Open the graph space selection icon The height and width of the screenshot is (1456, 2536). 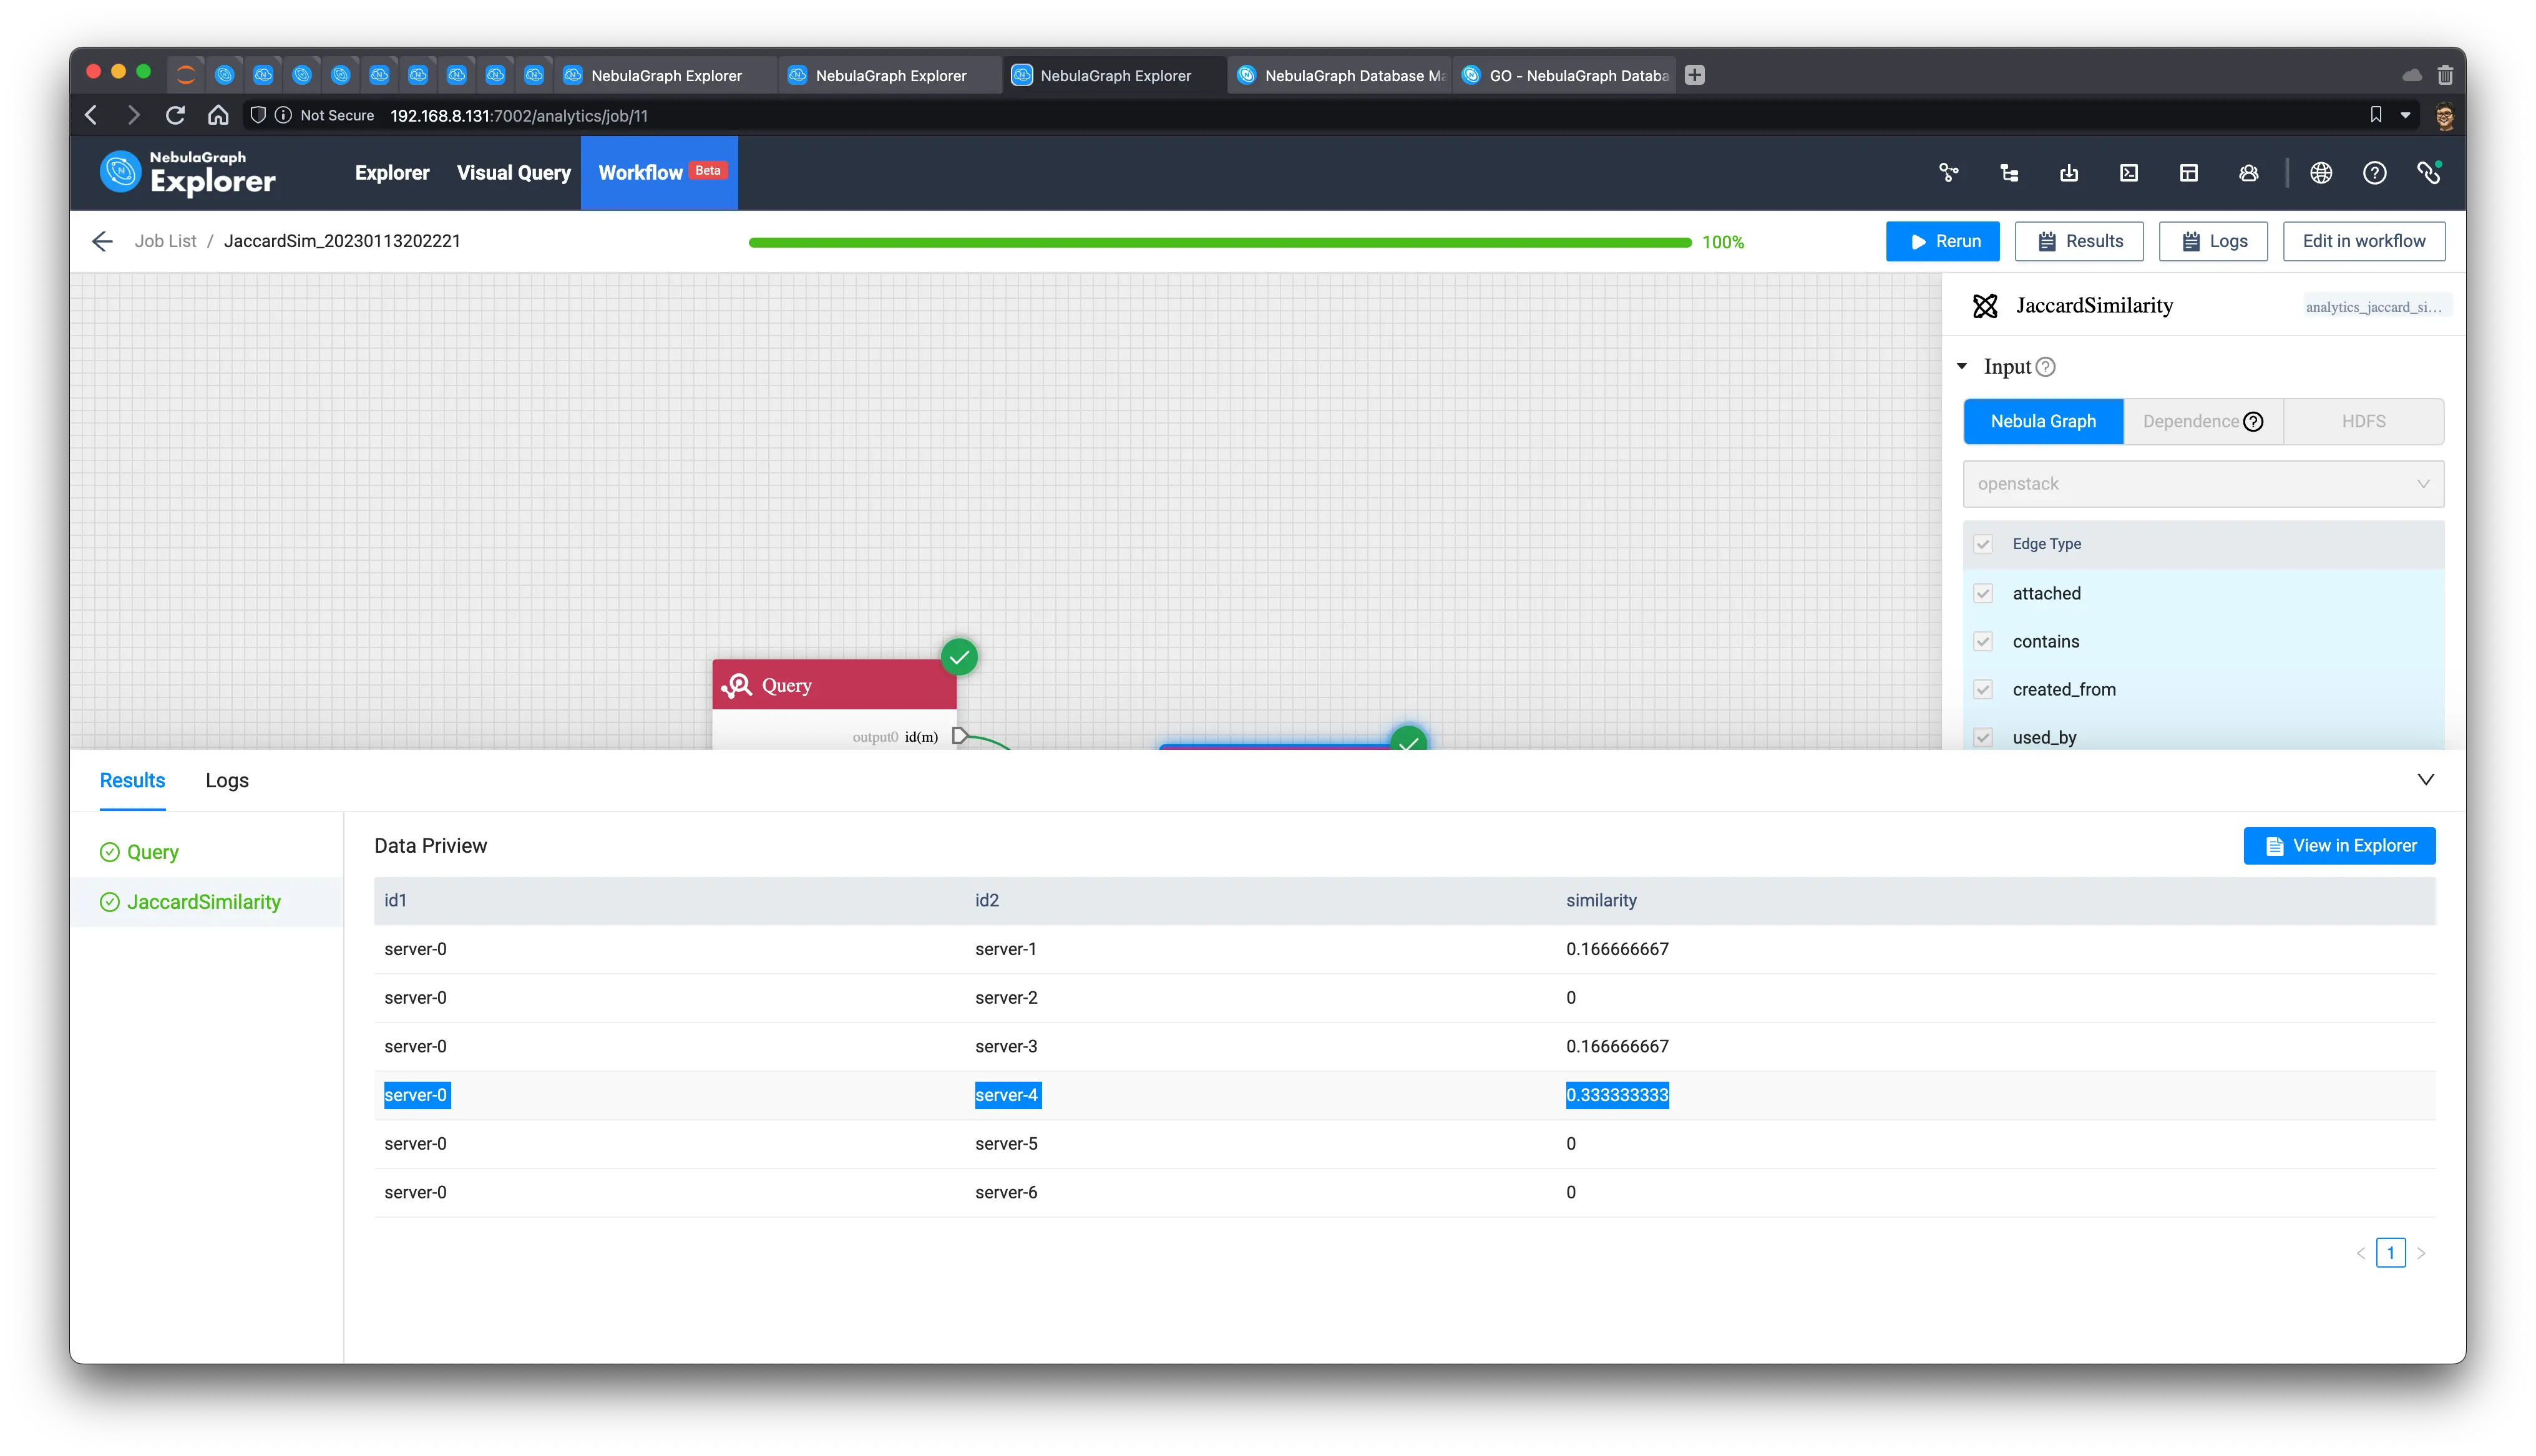coord(1948,173)
